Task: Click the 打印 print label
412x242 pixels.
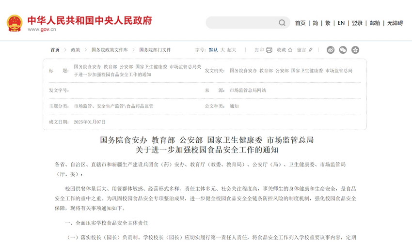Action: click(259, 50)
